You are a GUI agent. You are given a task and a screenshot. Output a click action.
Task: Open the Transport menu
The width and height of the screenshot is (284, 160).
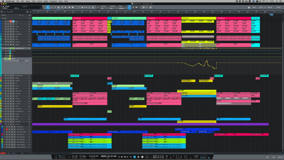click(53, 1)
